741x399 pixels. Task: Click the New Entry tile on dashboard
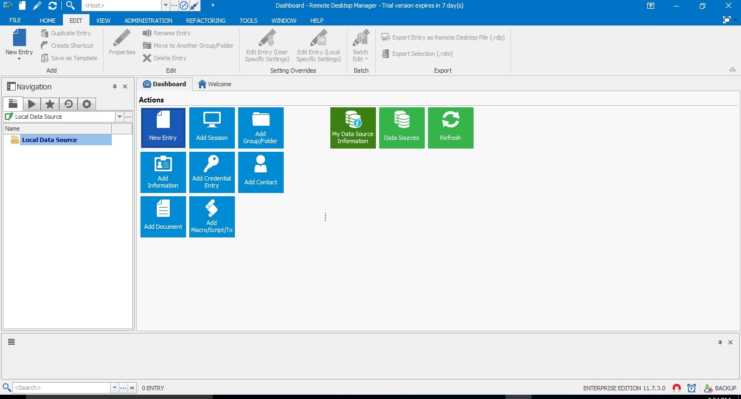coord(163,128)
